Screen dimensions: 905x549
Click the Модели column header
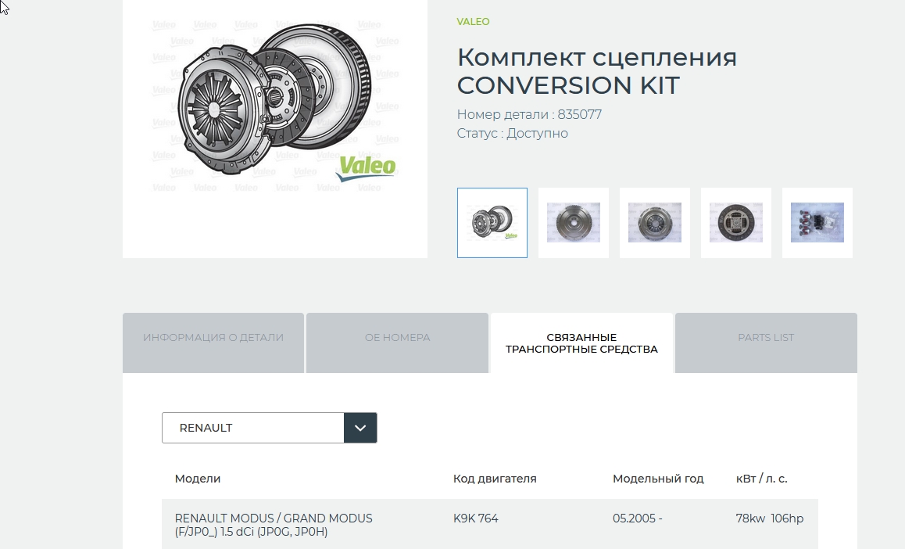[198, 479]
